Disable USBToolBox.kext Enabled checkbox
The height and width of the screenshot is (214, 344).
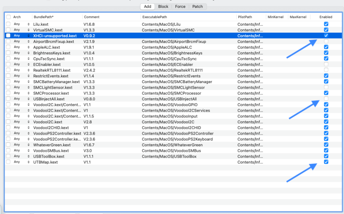click(326, 156)
